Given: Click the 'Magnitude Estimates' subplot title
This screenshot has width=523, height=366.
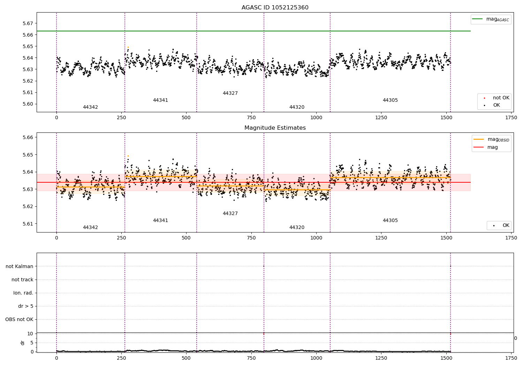Looking at the screenshot, I should (275, 128).
